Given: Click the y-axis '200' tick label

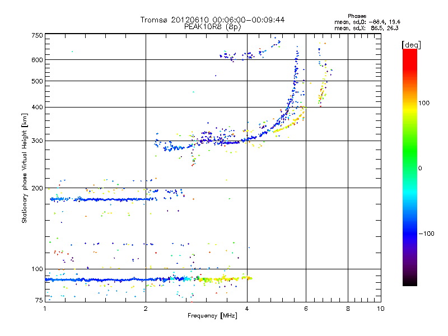Looking at the screenshot, I should tap(37, 188).
